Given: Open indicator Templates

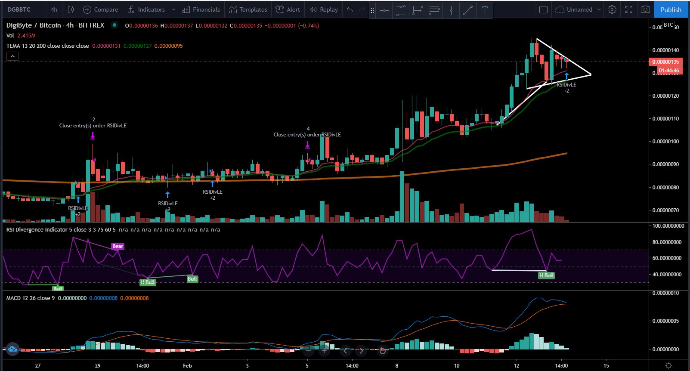Looking at the screenshot, I should 248,9.
